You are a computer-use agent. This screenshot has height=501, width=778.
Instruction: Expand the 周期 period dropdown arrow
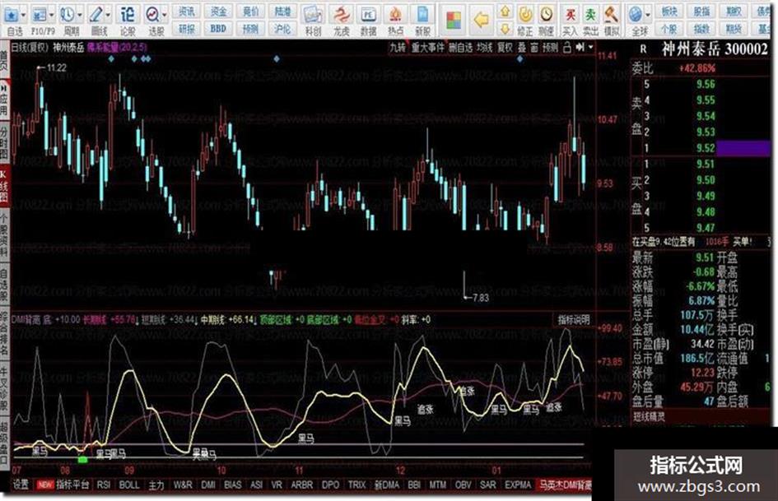point(80,15)
